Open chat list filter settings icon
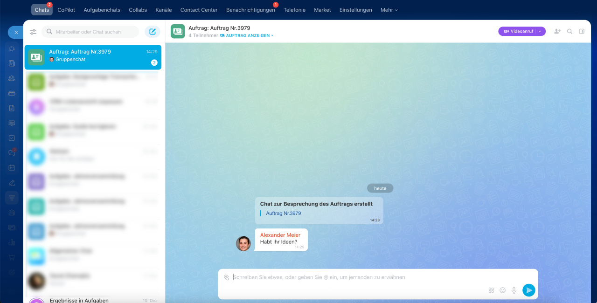597x303 pixels. tap(33, 32)
